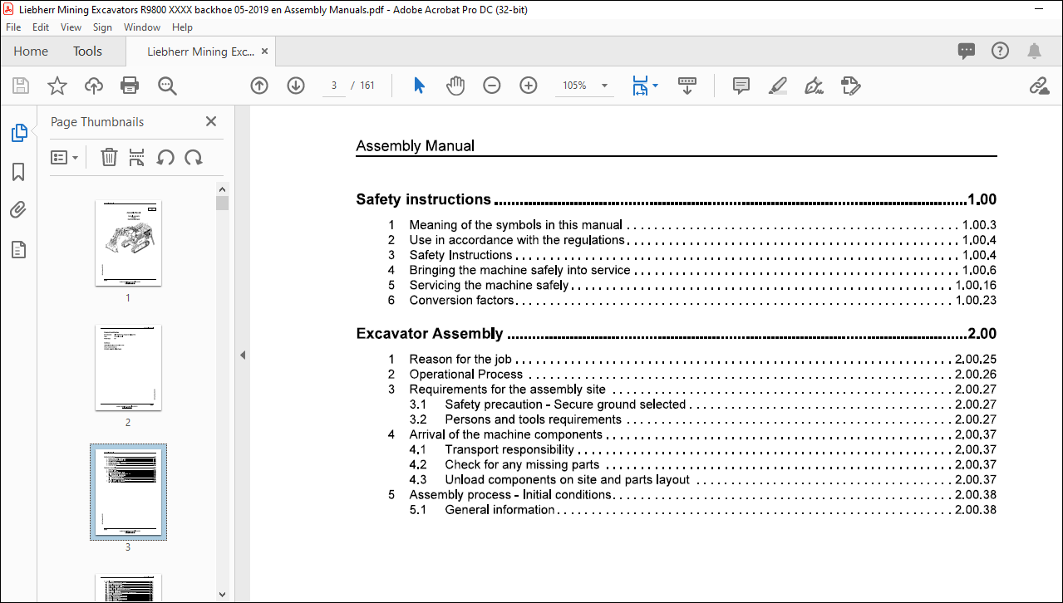The image size is (1063, 603).
Task: Select page 3 thumbnail
Action: (128, 493)
